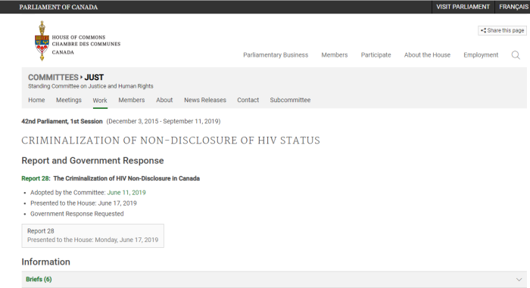Select the 42nd Parliament, 1st Session text
Viewport: 530px width, 288px height.
62,121
